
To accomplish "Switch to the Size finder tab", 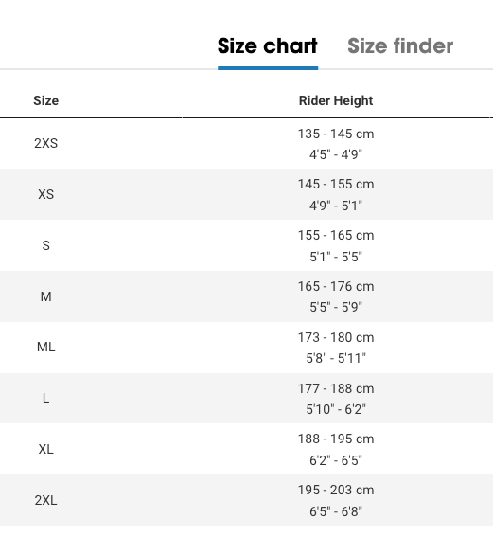I will point(400,45).
